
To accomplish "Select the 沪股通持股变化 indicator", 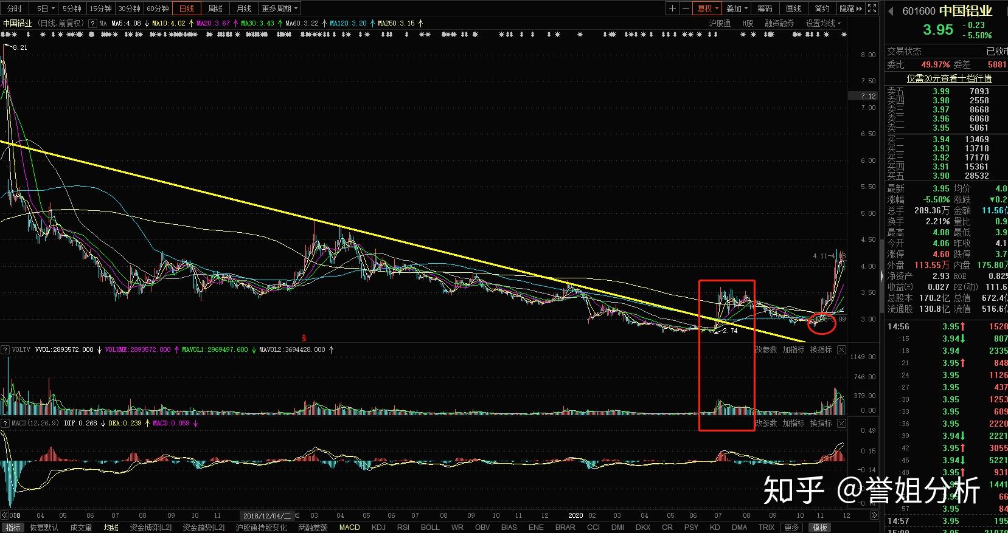I will click(x=262, y=528).
